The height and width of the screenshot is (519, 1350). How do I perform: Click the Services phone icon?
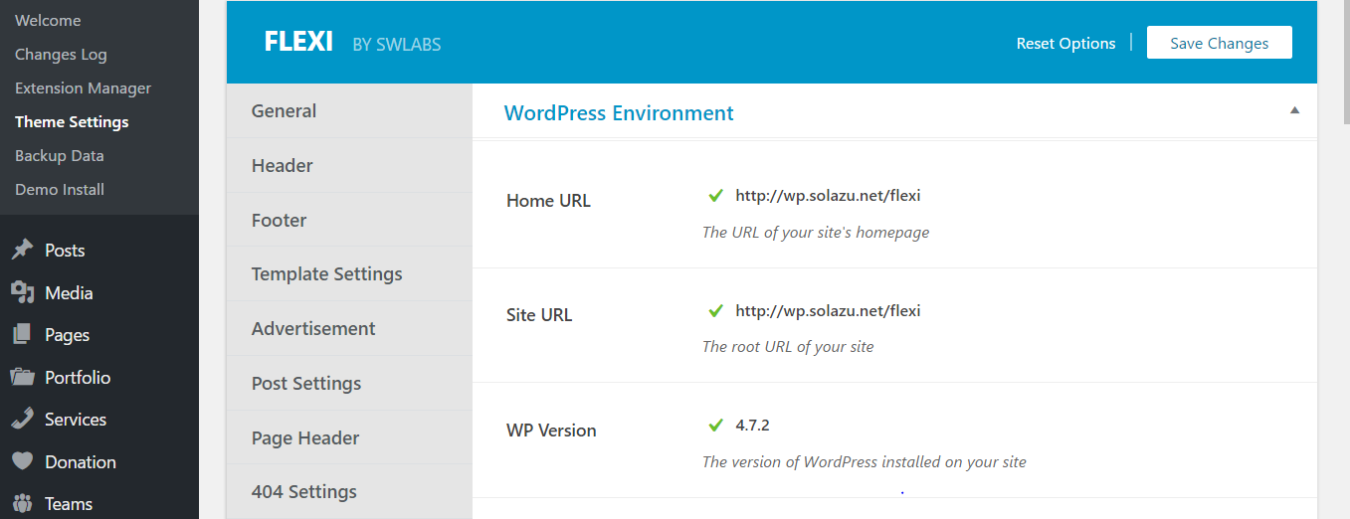click(x=22, y=420)
